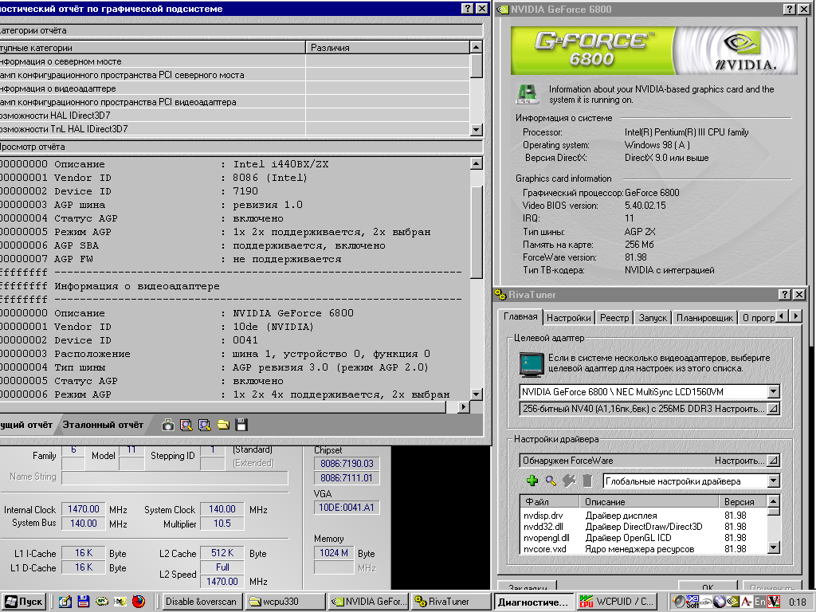Image resolution: width=816 pixels, height=612 pixels.
Task: Expand the 256-битный NV40 Настроить arrow
Action: tap(773, 409)
